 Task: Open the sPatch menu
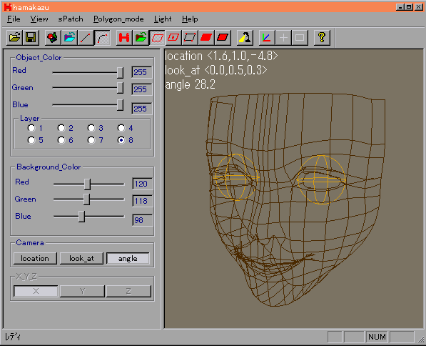pos(71,19)
